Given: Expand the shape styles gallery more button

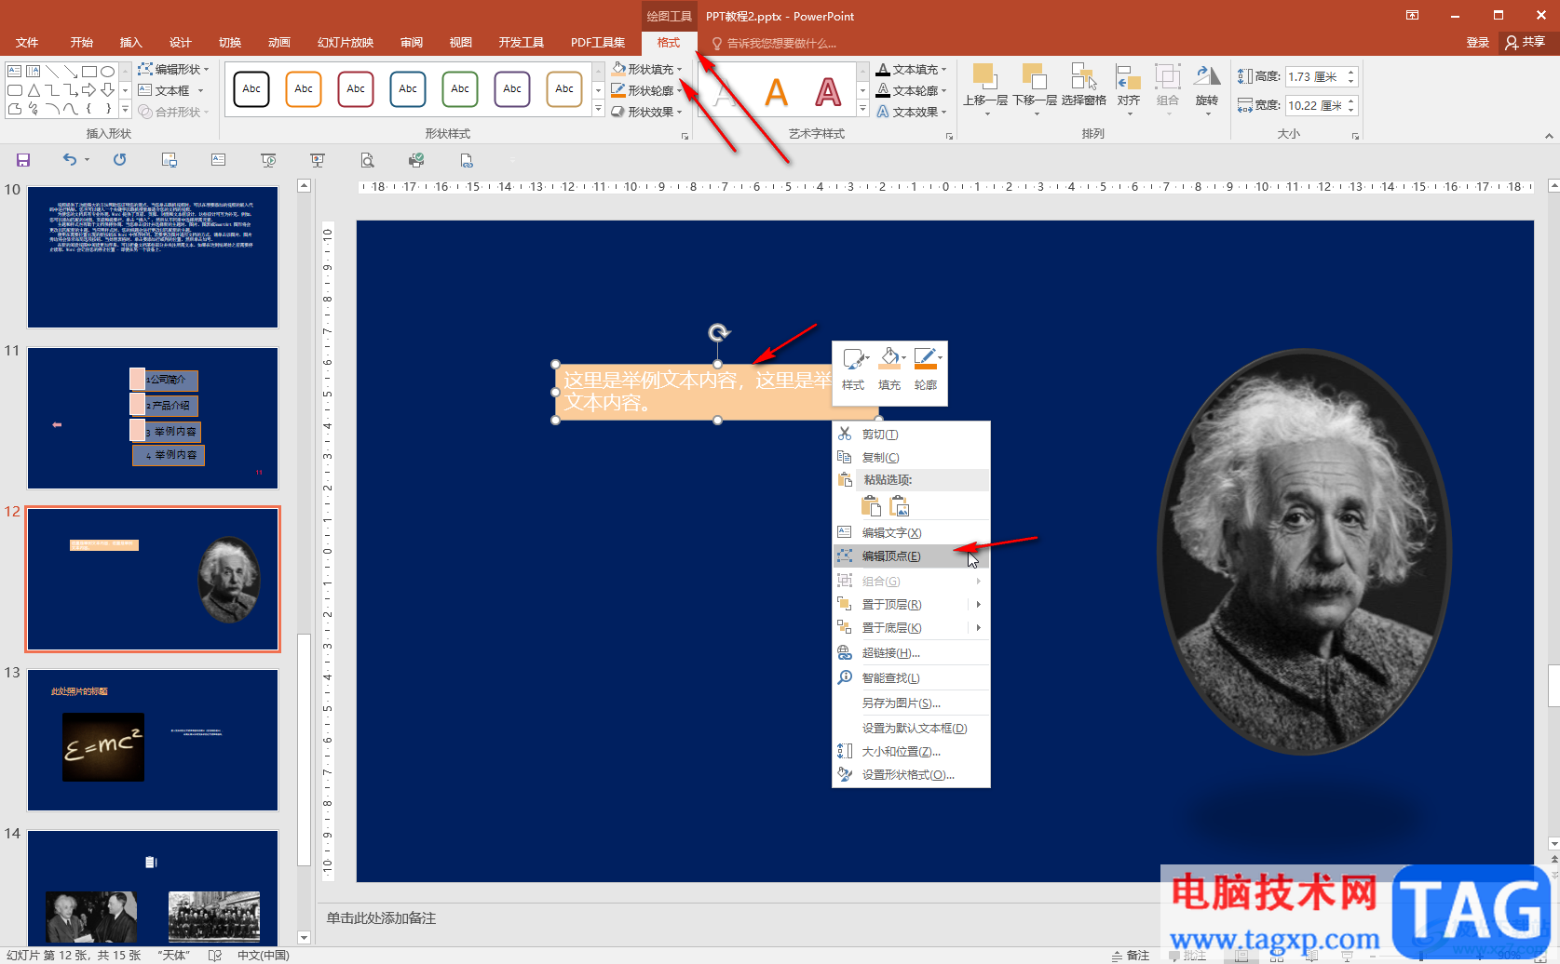Looking at the screenshot, I should click(598, 110).
